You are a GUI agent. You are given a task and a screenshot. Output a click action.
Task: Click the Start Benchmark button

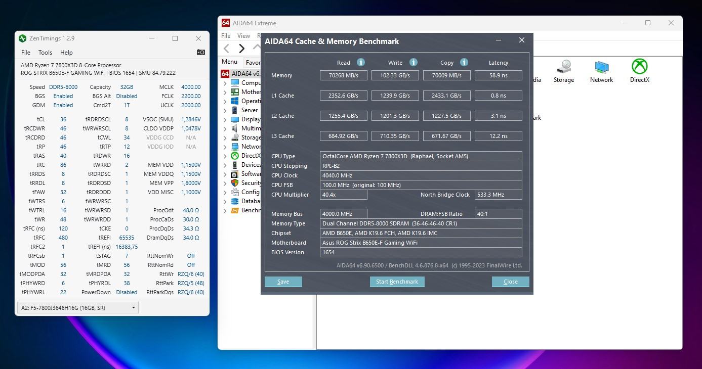[x=397, y=282]
